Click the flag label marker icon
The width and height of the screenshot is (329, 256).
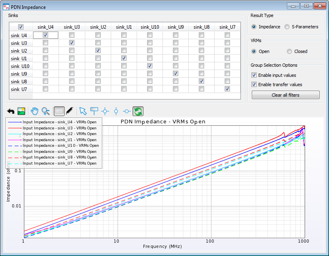[x=94, y=111]
